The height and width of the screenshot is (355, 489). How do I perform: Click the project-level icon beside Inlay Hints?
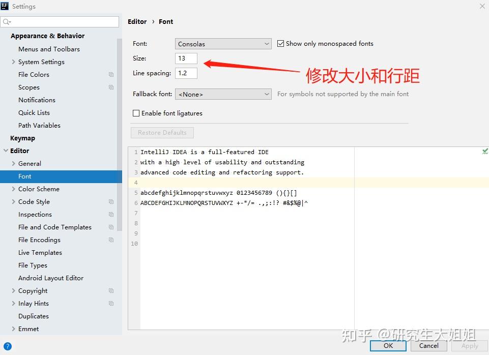(x=111, y=304)
